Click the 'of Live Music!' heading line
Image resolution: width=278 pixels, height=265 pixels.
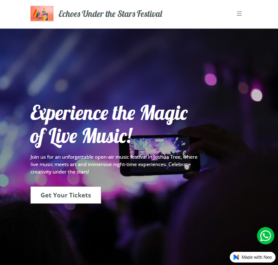pos(82,136)
